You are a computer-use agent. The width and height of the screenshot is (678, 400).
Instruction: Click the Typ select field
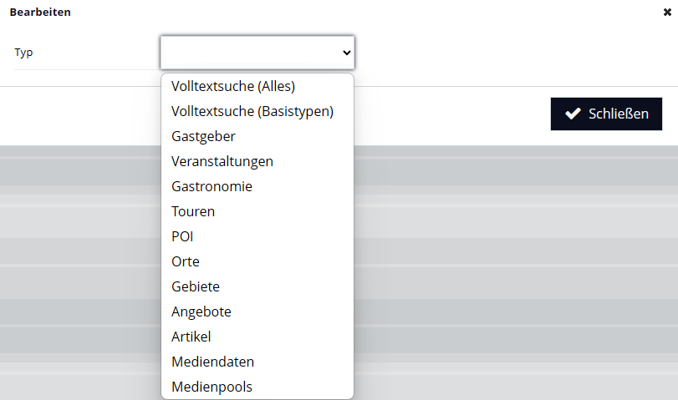click(251, 52)
